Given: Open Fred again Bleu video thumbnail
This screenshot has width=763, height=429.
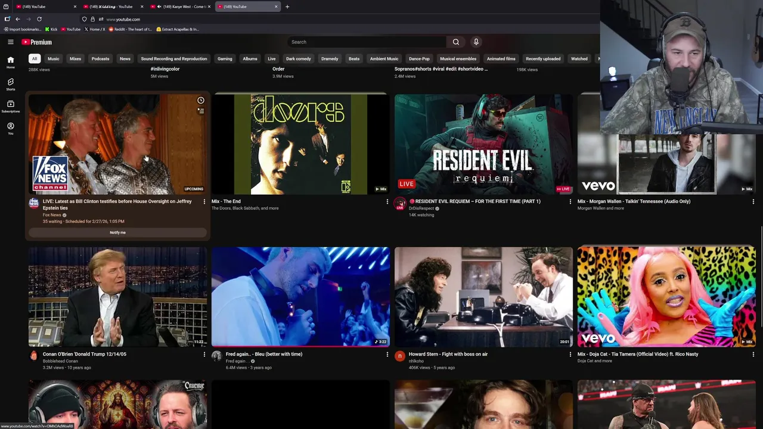Looking at the screenshot, I should coord(300,297).
